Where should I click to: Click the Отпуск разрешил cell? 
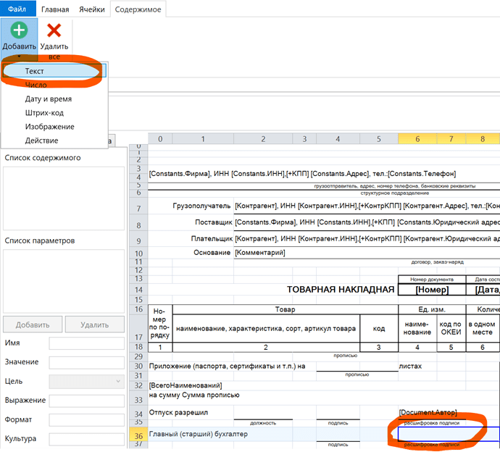point(178,412)
